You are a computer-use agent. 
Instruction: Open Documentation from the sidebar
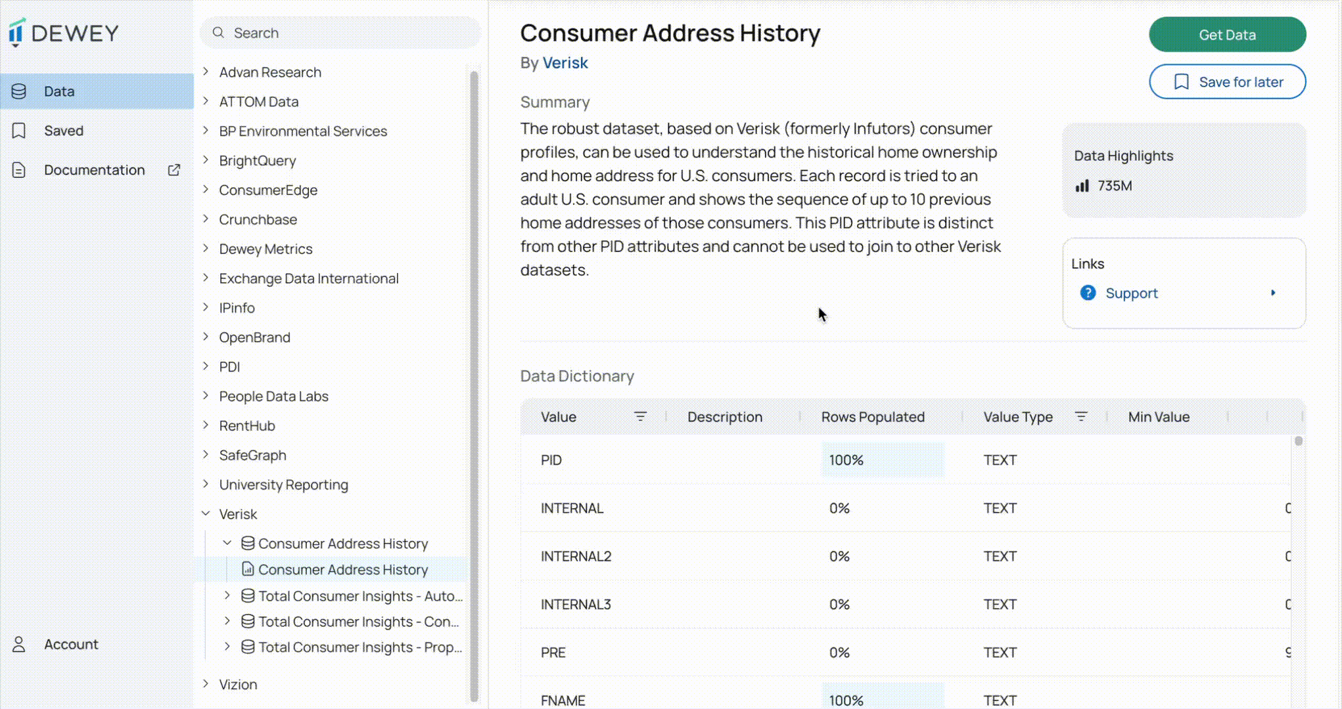coord(97,170)
